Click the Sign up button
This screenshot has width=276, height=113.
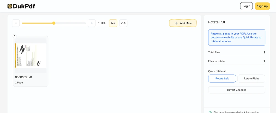(x=262, y=6)
